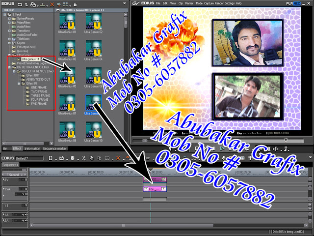Click the title mark icon on the 1 T track
Image resolution: width=314 pixels, height=236 pixels.
pyautogui.click(x=26, y=206)
